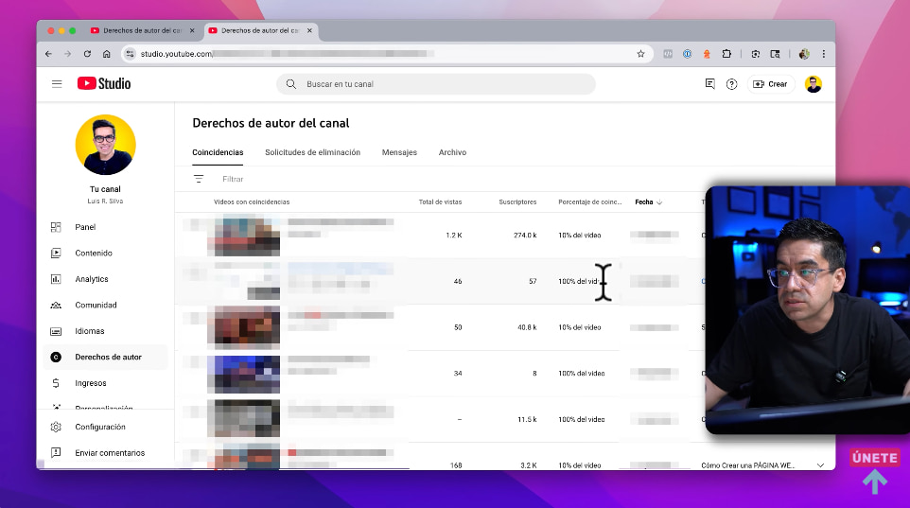Open Ingresos earnings section
910x508 pixels.
[91, 383]
